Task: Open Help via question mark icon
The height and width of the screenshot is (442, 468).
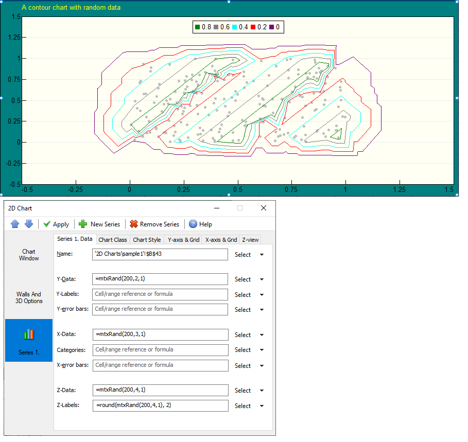Action: (x=193, y=224)
